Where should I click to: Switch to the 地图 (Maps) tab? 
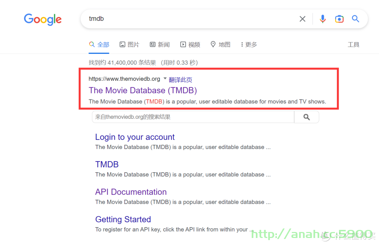click(220, 45)
